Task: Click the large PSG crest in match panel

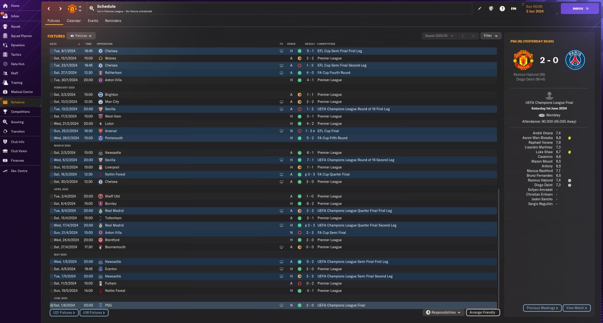Action: 575,60
